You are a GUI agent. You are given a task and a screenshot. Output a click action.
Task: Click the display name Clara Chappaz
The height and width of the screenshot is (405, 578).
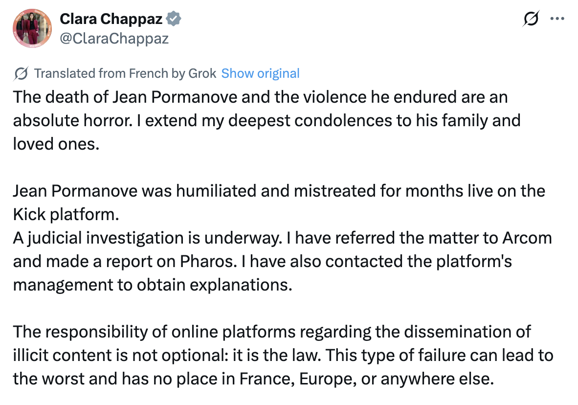click(111, 19)
